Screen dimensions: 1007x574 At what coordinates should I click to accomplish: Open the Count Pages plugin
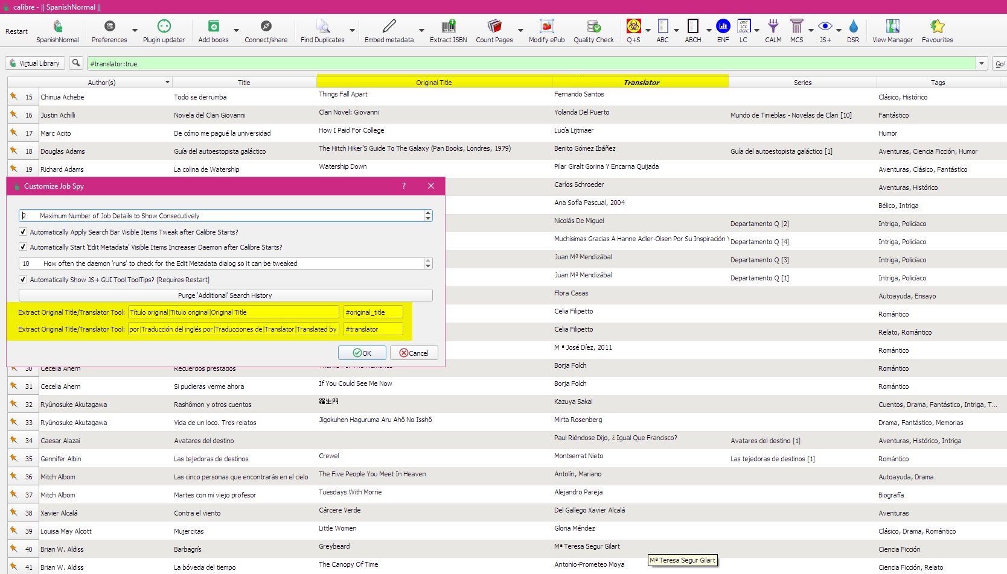click(x=494, y=27)
